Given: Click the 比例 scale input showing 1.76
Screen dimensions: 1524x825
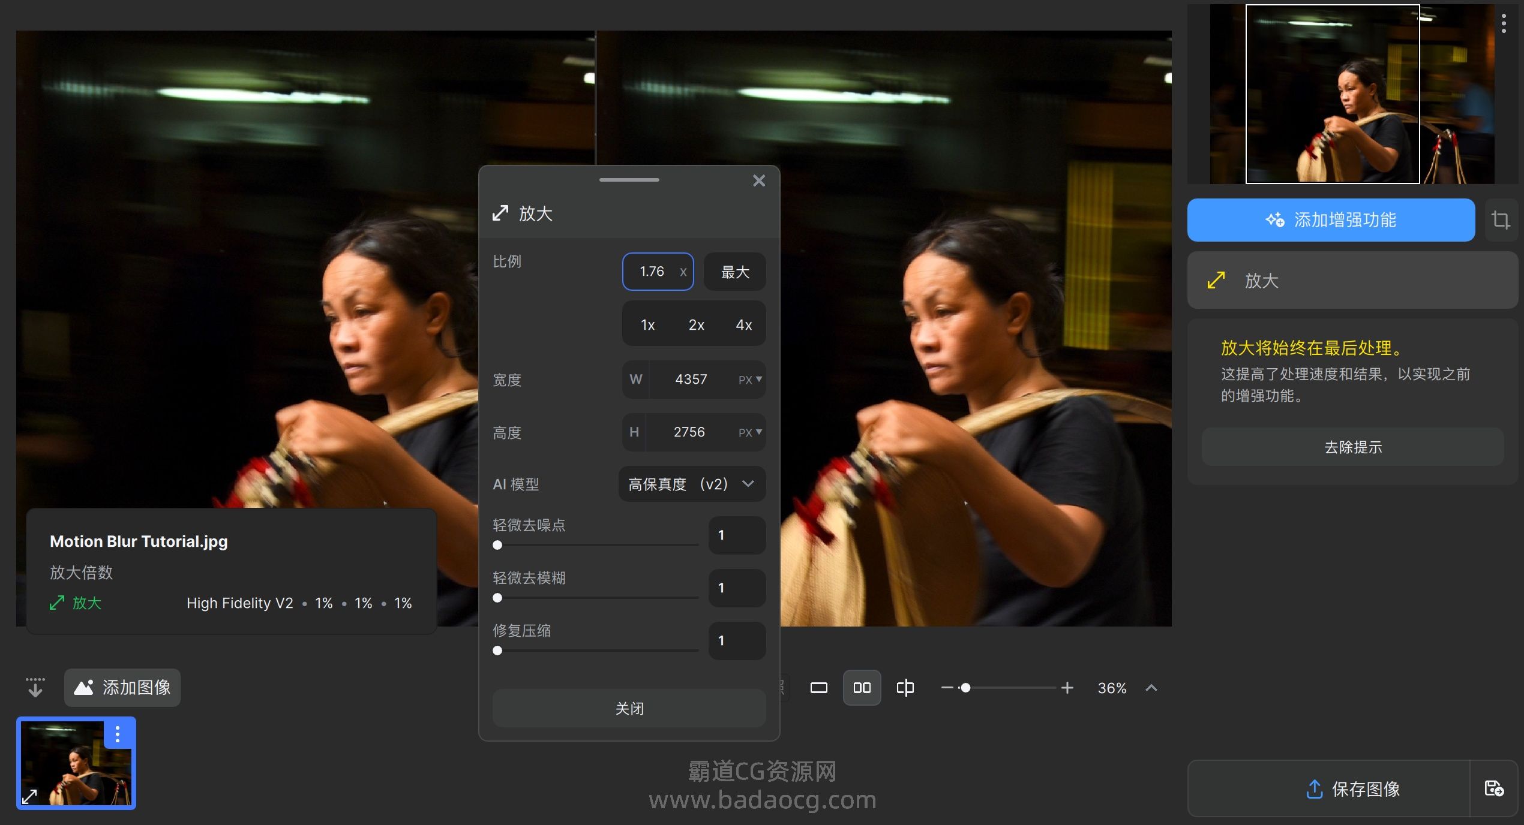Looking at the screenshot, I should (x=658, y=272).
